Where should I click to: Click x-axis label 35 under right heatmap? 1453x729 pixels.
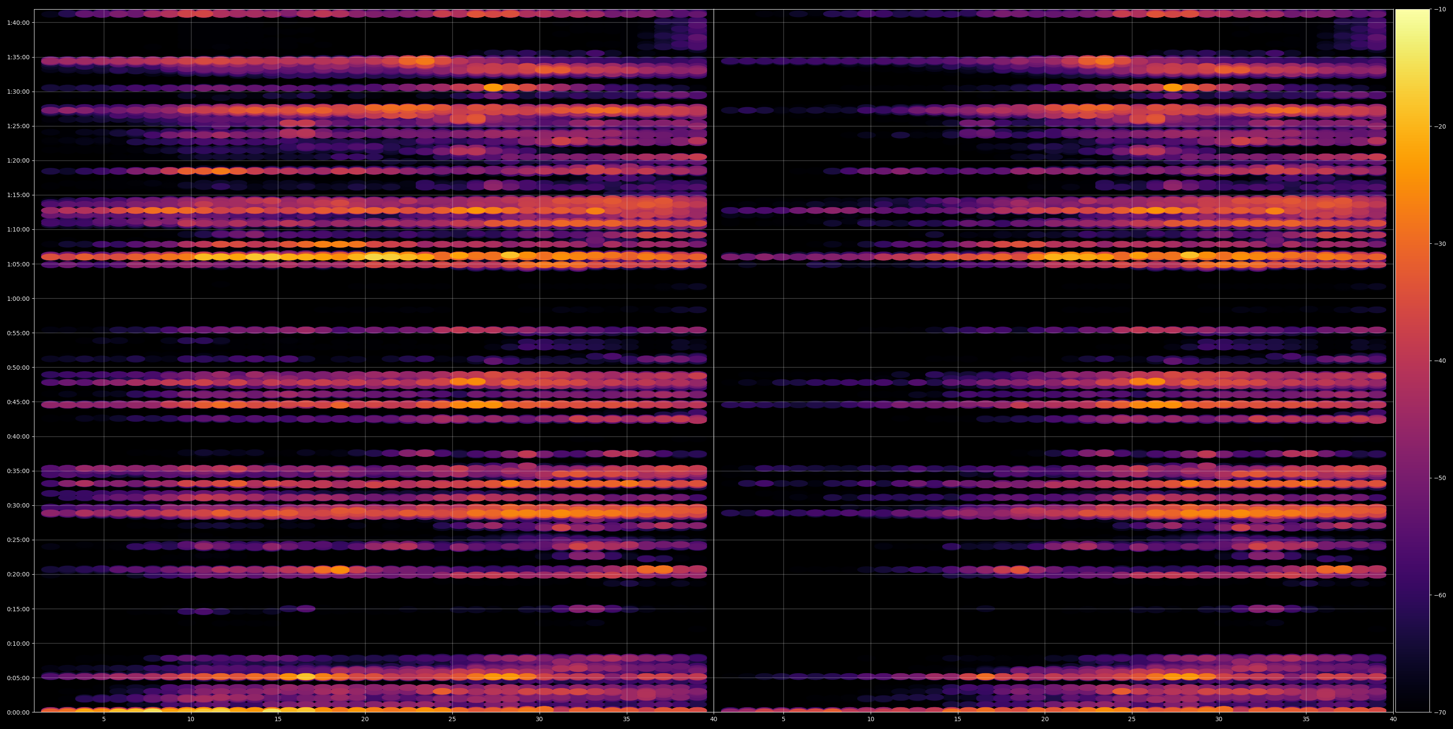(1306, 719)
